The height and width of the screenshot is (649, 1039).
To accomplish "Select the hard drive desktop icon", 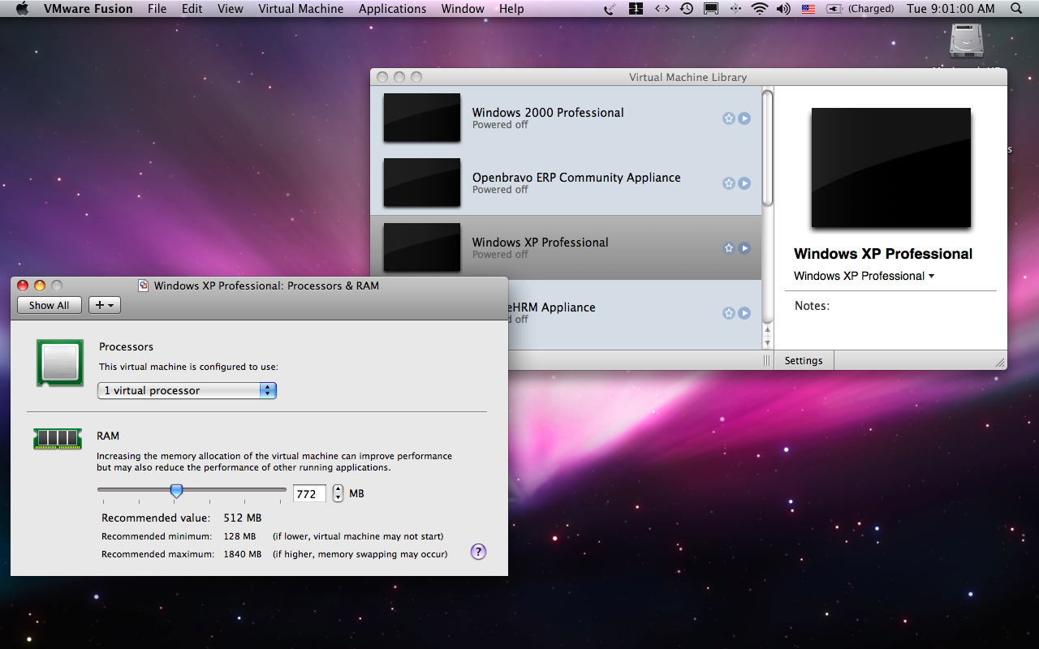I will 966,41.
